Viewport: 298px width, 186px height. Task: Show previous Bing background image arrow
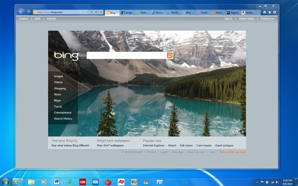(233, 131)
